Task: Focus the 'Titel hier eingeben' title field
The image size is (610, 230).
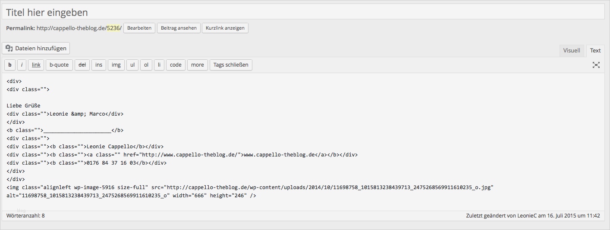Action: coord(302,12)
